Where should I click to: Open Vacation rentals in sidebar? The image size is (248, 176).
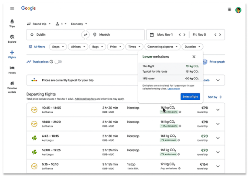(x=12, y=87)
